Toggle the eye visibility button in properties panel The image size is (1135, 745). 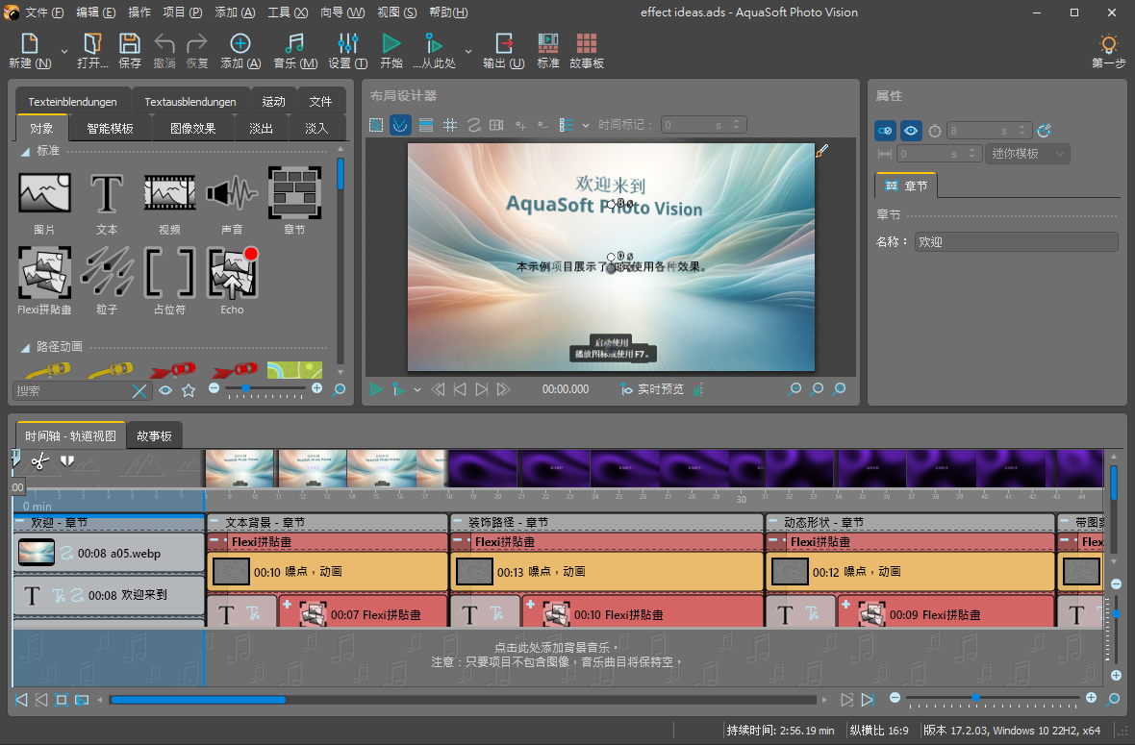[x=910, y=131]
